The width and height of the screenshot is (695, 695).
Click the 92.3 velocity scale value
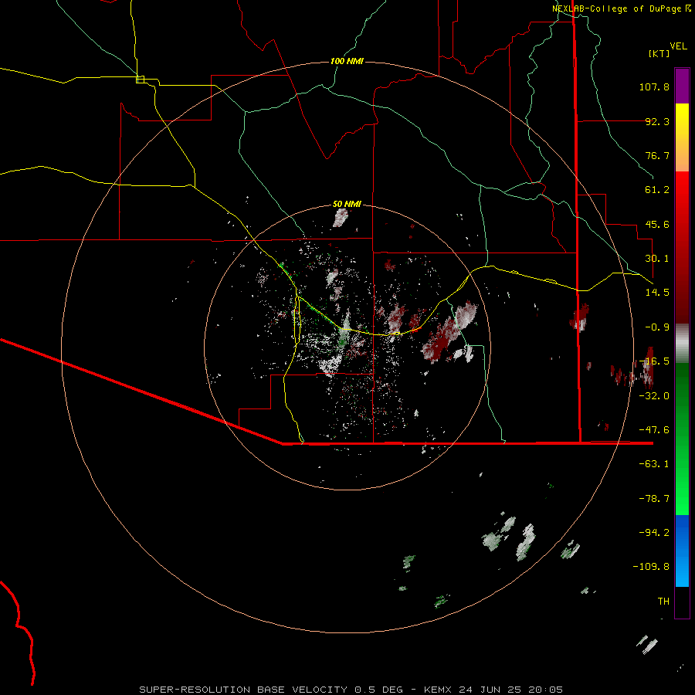(657, 121)
